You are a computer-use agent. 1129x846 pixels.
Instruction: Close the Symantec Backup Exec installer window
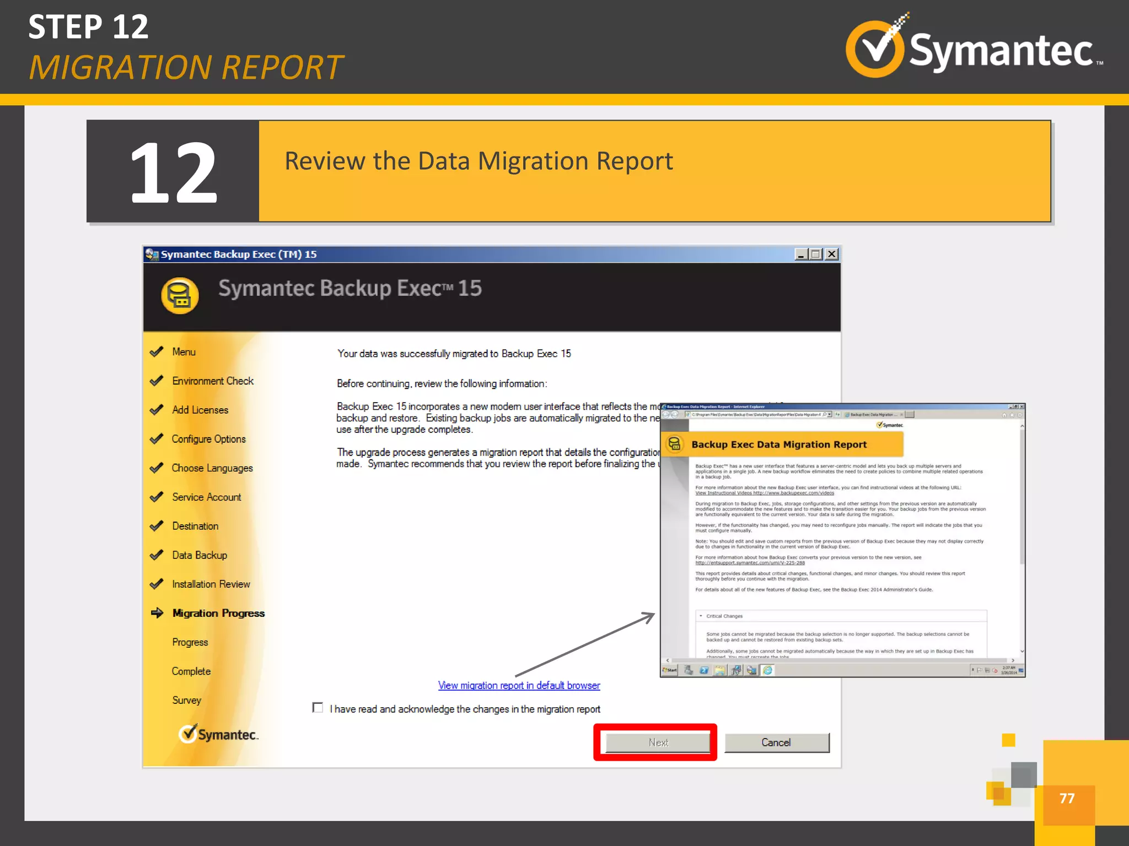[x=832, y=254]
